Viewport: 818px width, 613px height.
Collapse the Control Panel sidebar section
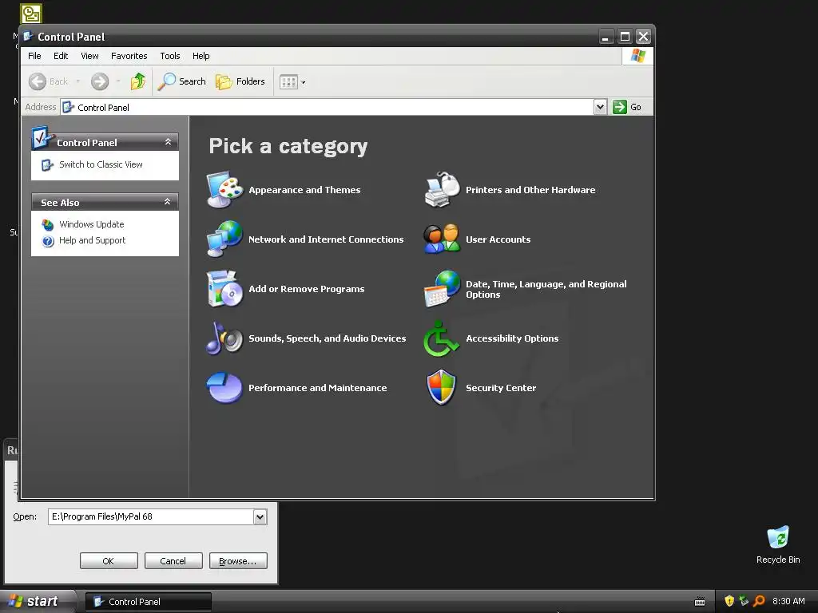[x=168, y=142]
